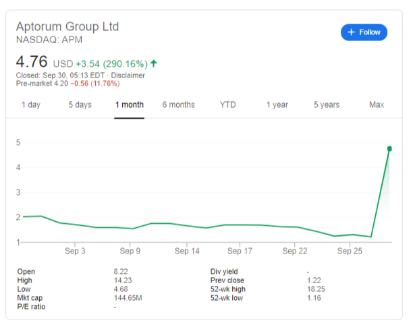
Task: Click the Prev close value 1.22
Action: click(x=314, y=280)
